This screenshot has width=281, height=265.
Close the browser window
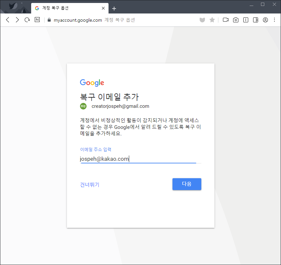click(x=274, y=4)
